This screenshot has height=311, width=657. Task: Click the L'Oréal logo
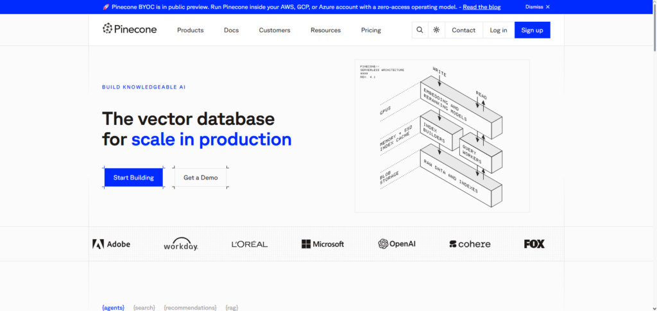click(x=250, y=244)
